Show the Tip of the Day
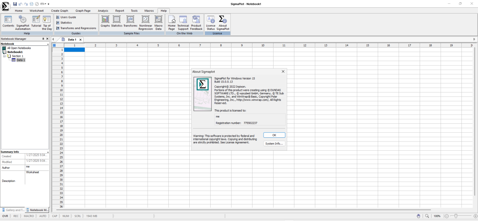Image resolution: width=478 pixels, height=221 pixels. click(x=47, y=22)
